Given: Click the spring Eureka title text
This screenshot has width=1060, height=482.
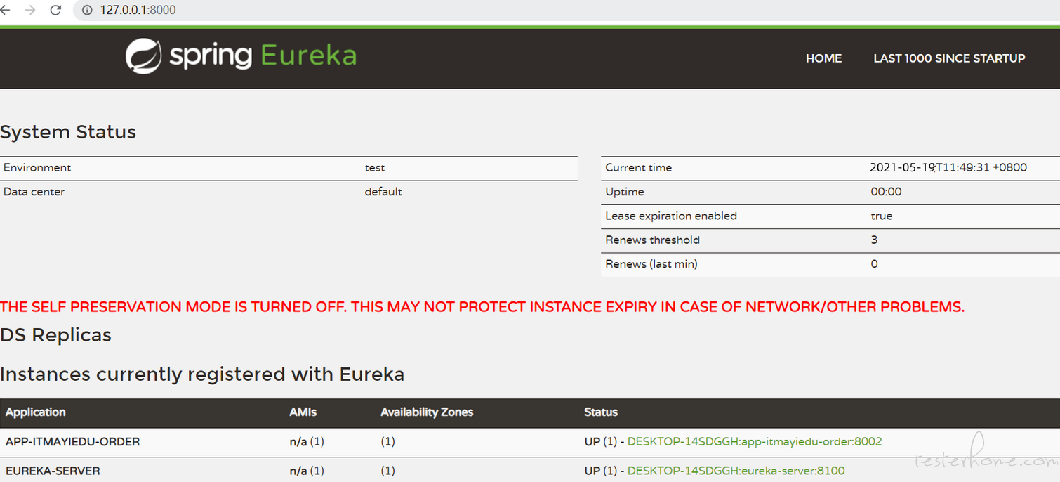Looking at the screenshot, I should pyautogui.click(x=263, y=56).
